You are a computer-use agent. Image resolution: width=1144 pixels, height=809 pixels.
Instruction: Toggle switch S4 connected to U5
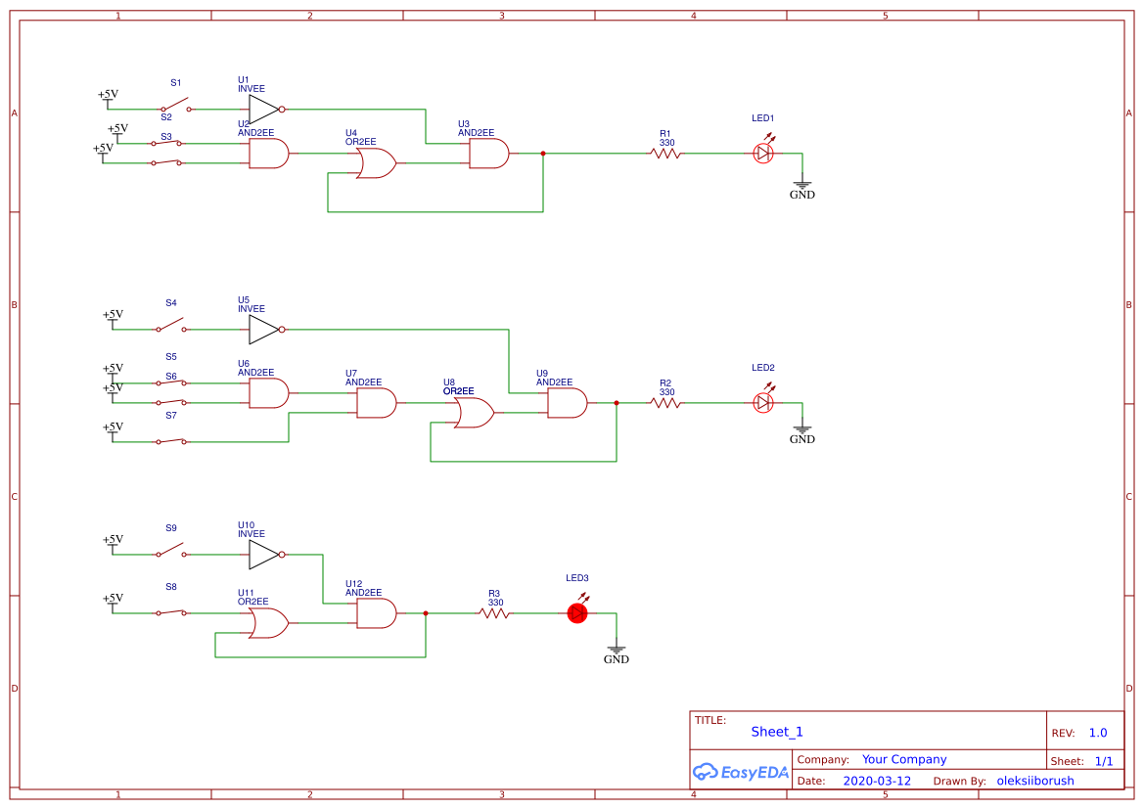click(x=171, y=327)
